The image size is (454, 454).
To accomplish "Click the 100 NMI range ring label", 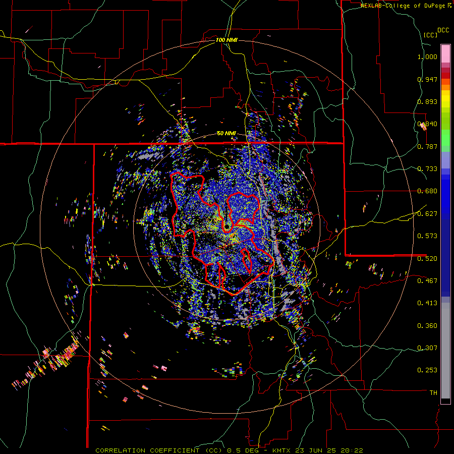I will [226, 40].
